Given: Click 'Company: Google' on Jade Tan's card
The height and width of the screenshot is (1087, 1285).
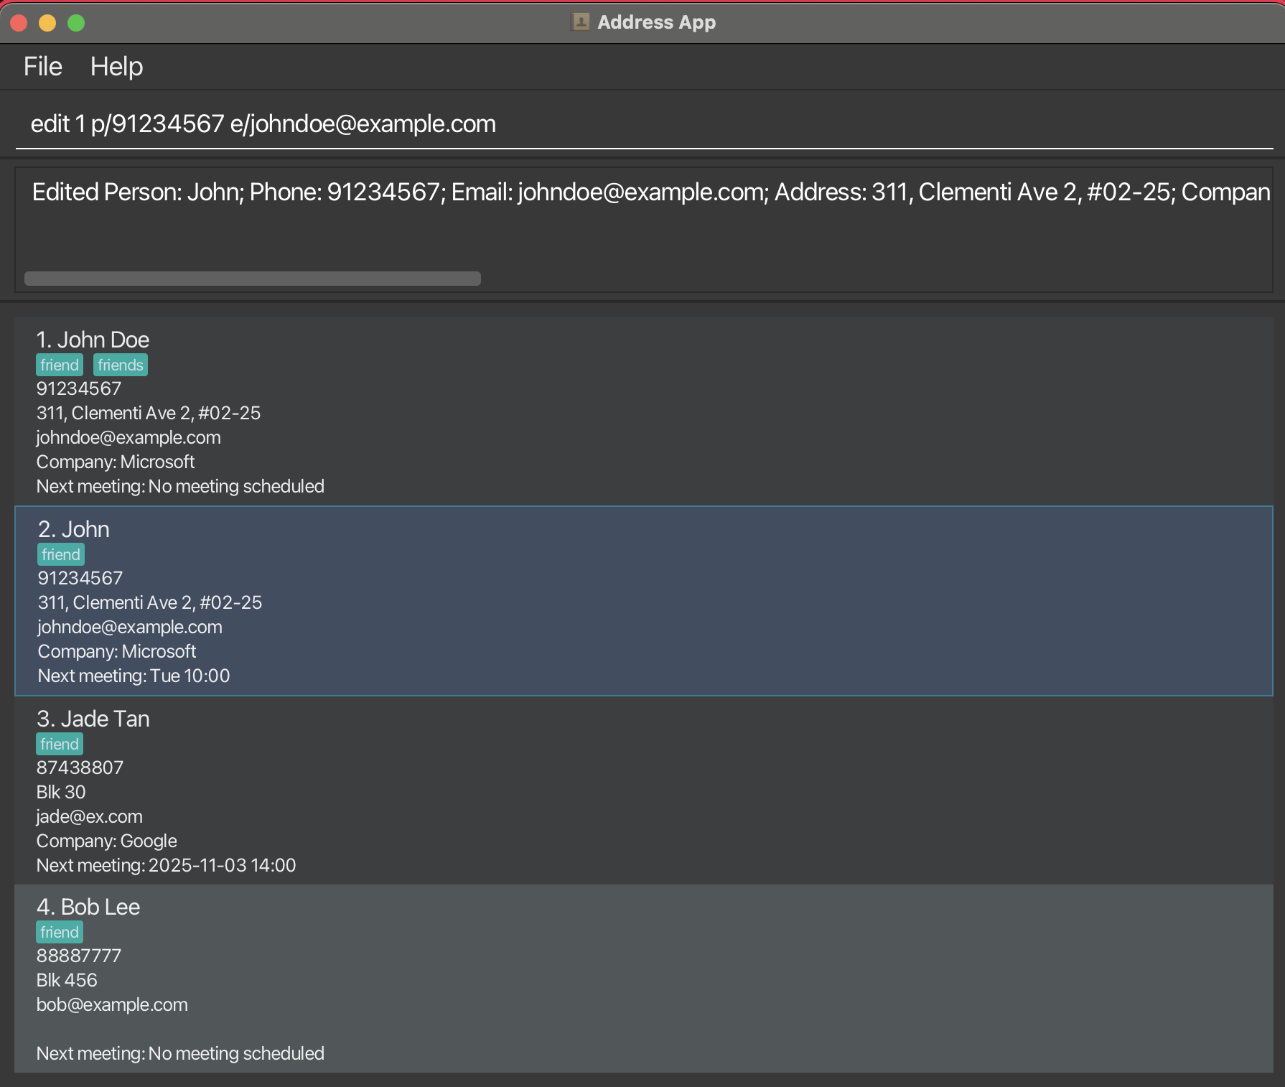Looking at the screenshot, I should click(106, 841).
